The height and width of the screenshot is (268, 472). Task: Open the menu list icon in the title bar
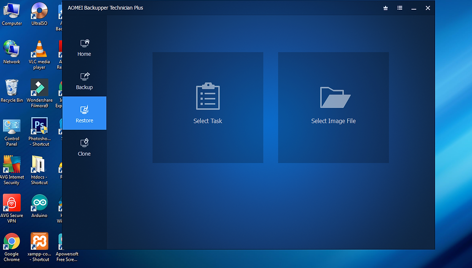point(400,8)
